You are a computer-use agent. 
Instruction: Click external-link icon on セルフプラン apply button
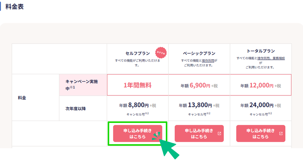click(x=158, y=133)
